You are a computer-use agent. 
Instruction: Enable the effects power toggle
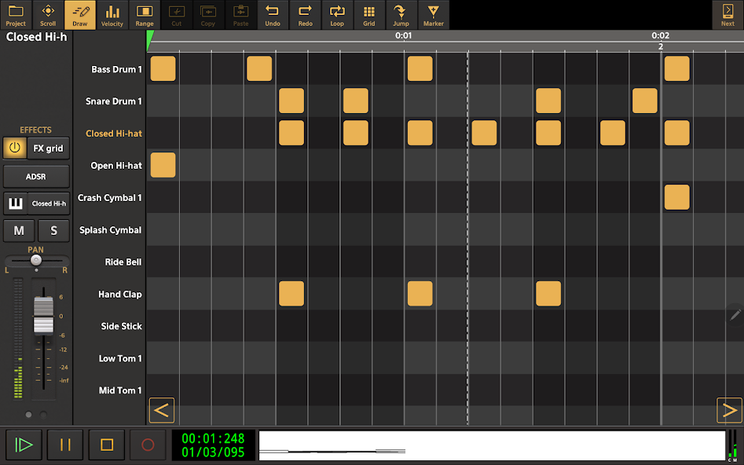click(13, 148)
